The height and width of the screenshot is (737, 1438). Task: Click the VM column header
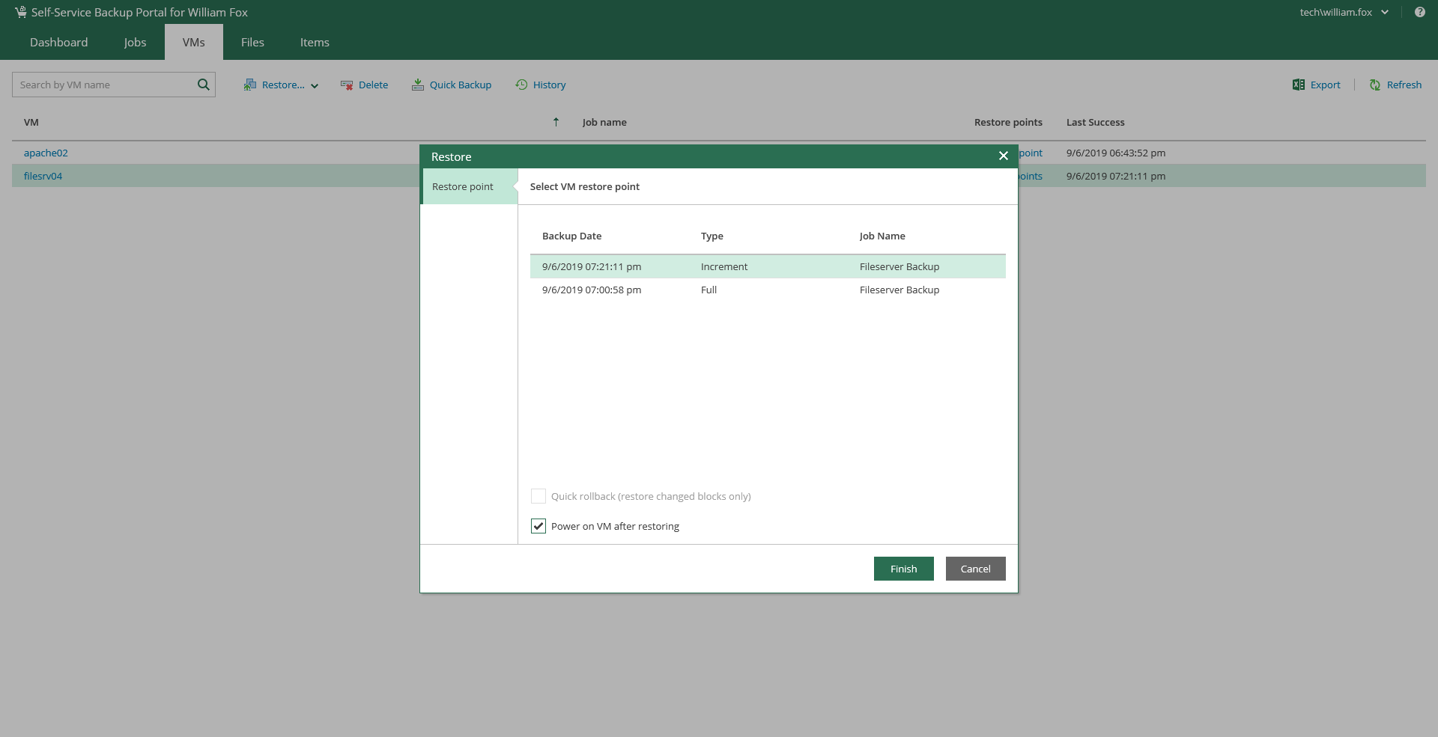[31, 122]
